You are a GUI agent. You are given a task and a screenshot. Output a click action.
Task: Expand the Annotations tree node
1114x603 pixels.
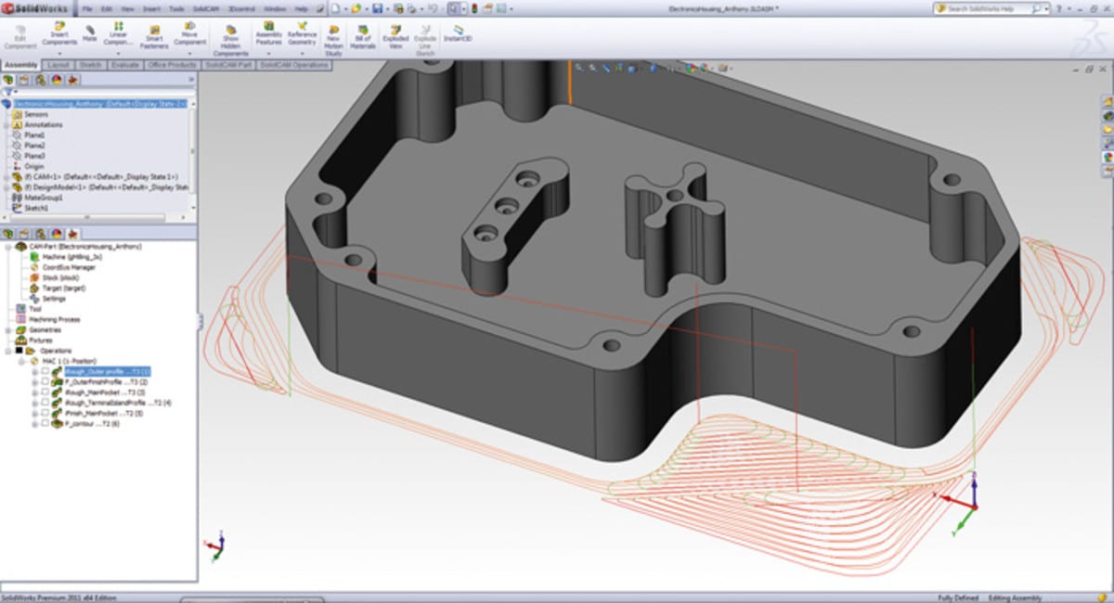(x=7, y=124)
